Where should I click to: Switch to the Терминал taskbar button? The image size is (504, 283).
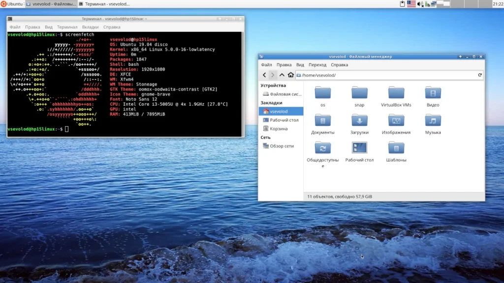106,4
